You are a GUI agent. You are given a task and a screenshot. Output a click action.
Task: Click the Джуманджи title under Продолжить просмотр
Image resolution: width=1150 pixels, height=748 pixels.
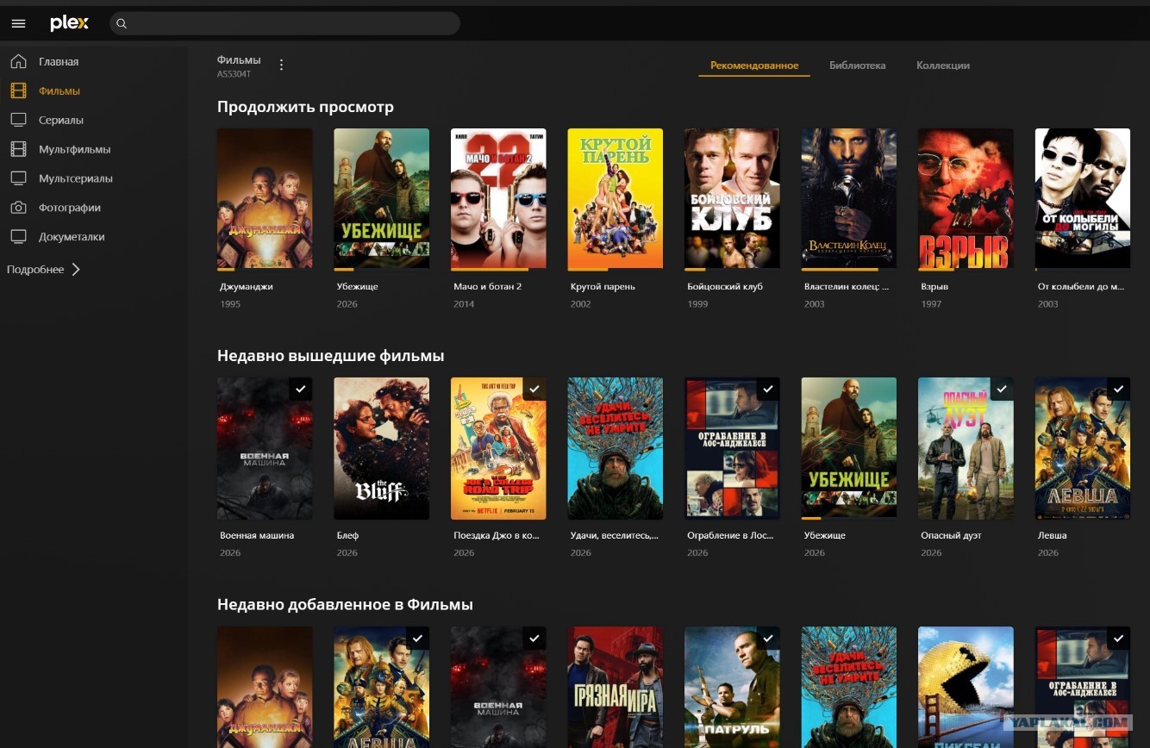click(x=247, y=286)
